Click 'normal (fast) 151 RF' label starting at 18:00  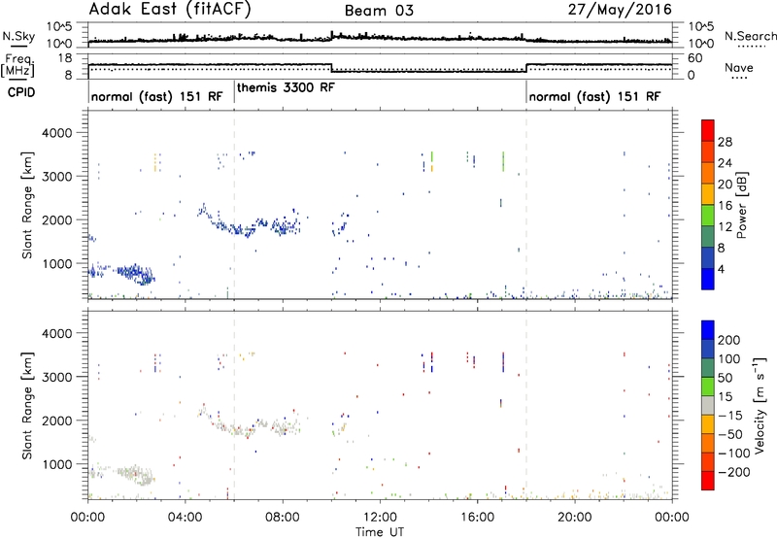594,97
